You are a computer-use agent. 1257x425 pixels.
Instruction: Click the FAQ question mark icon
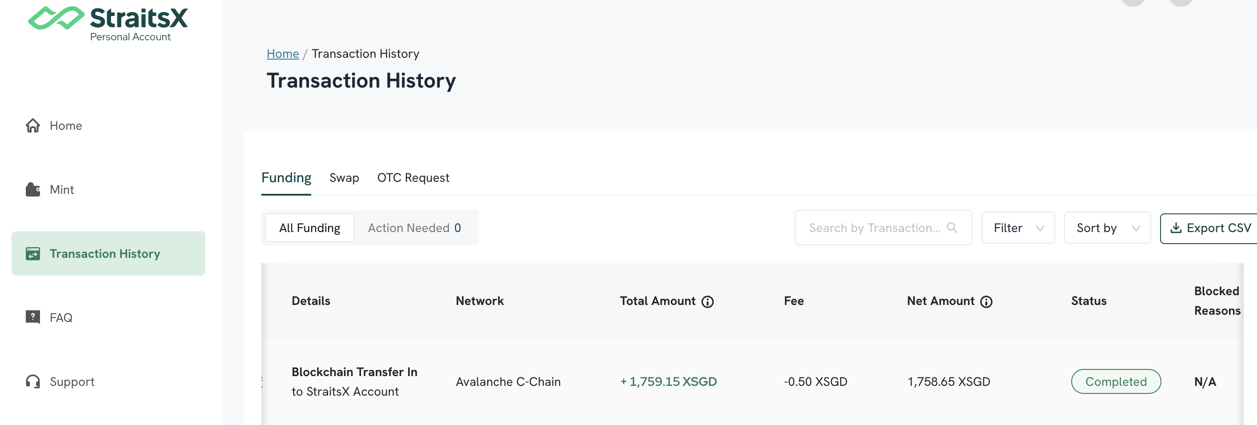coord(33,317)
